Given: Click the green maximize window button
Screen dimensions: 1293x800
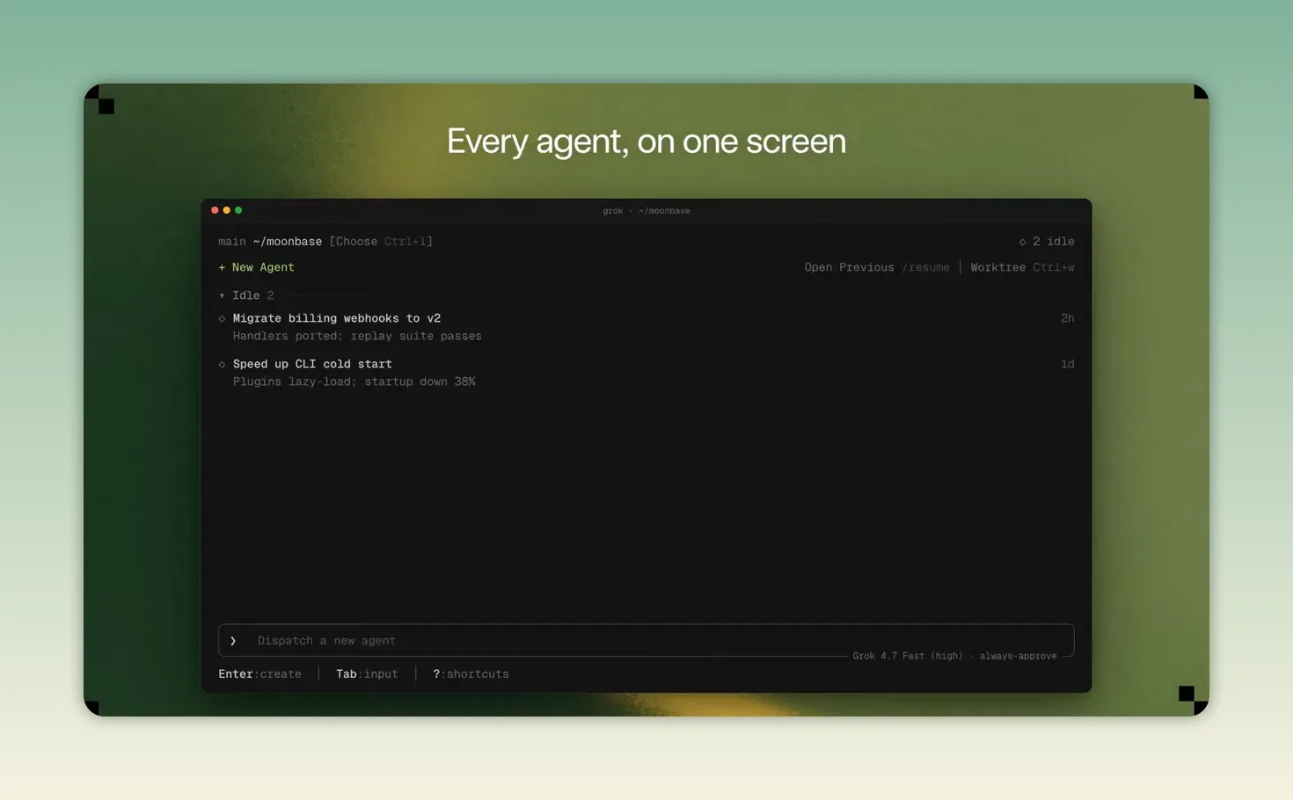Looking at the screenshot, I should point(238,210).
